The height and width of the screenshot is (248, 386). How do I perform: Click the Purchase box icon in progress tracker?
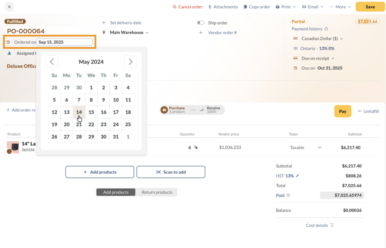(164, 110)
